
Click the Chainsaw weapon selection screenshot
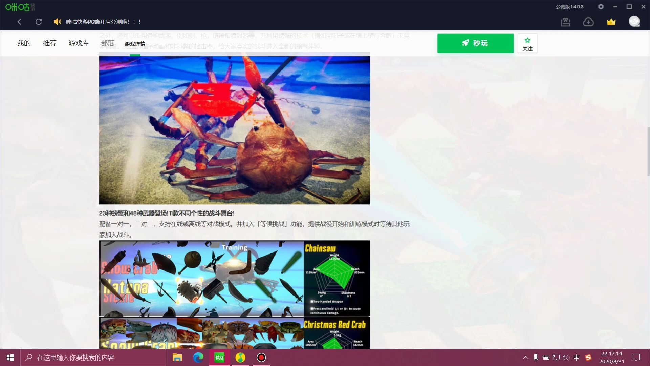234,279
